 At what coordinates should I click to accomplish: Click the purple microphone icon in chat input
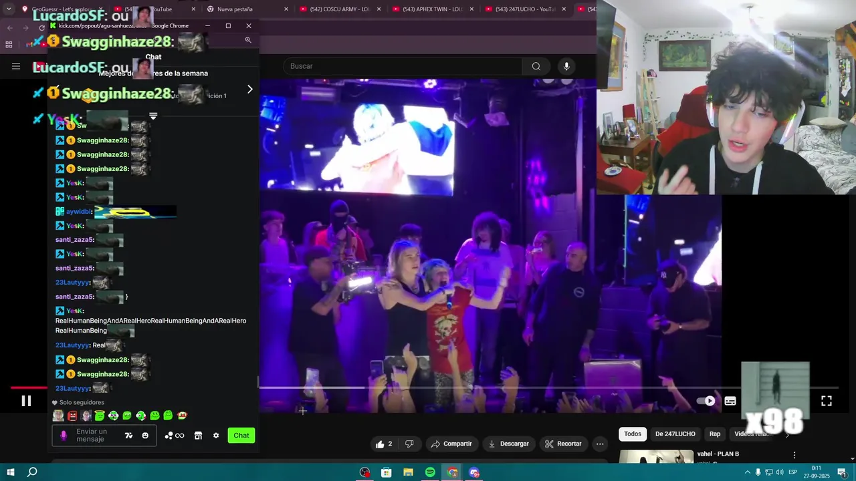tap(64, 436)
